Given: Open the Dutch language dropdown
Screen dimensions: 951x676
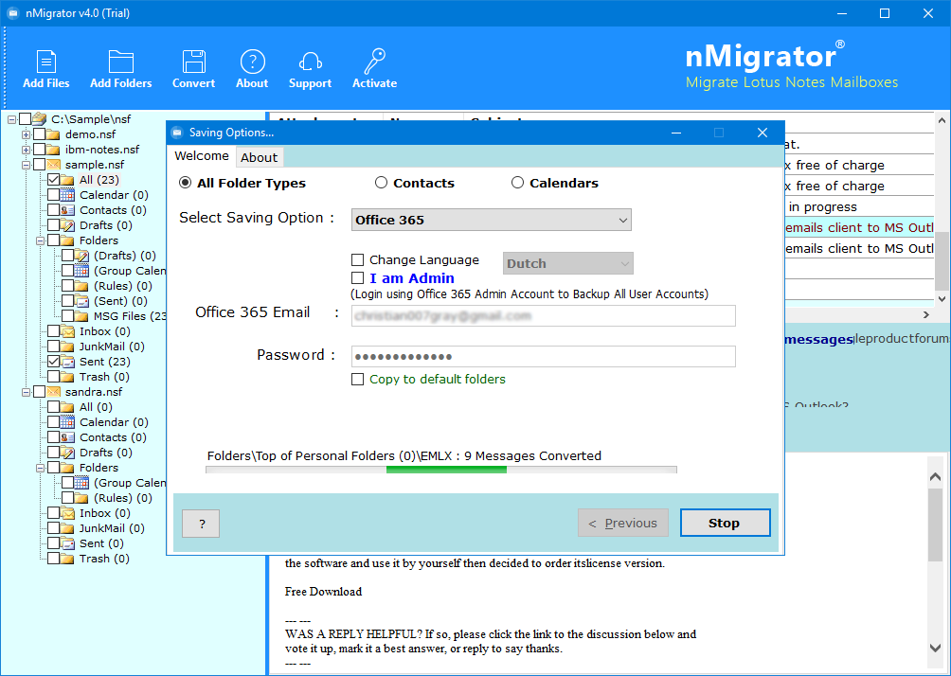Looking at the screenshot, I should 567,264.
